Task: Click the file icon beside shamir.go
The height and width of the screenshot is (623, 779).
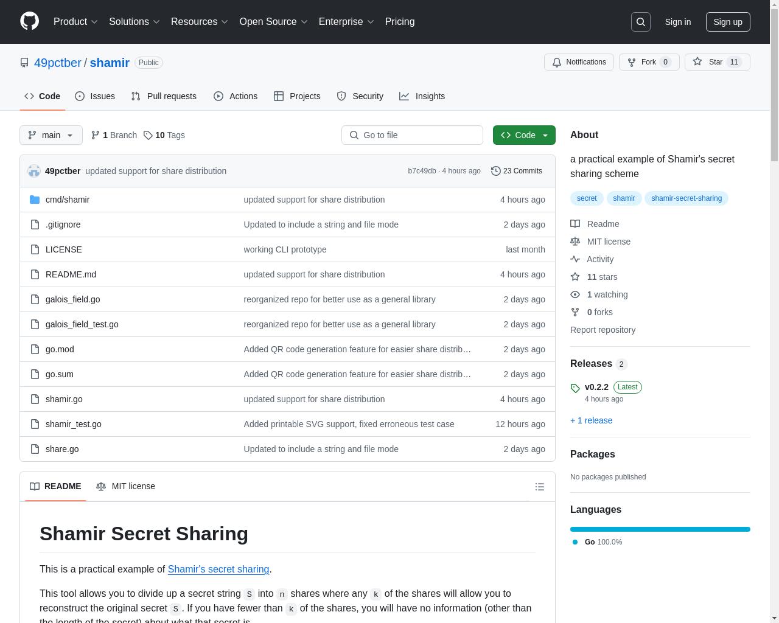Action: 35,399
